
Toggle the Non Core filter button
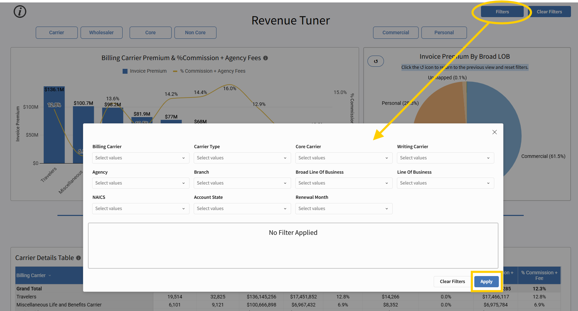click(x=195, y=32)
